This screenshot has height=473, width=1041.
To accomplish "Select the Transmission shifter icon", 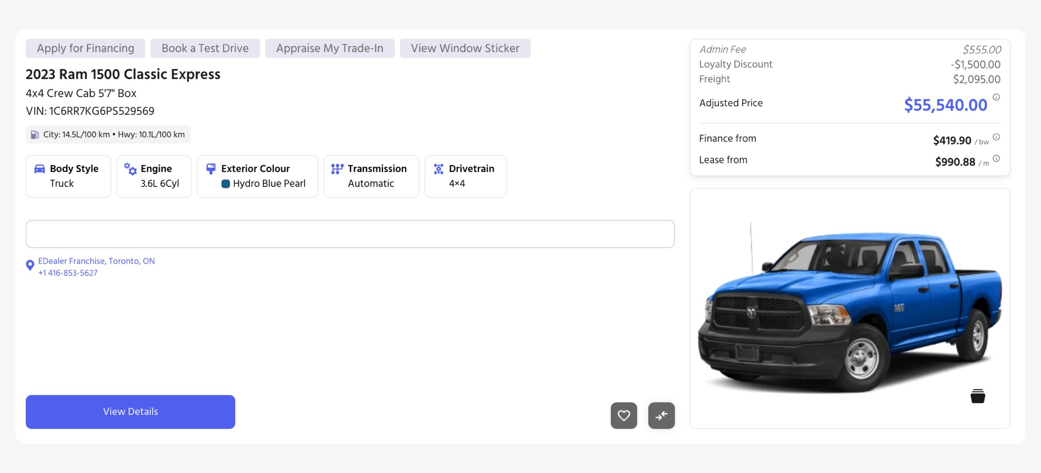I will (x=337, y=169).
